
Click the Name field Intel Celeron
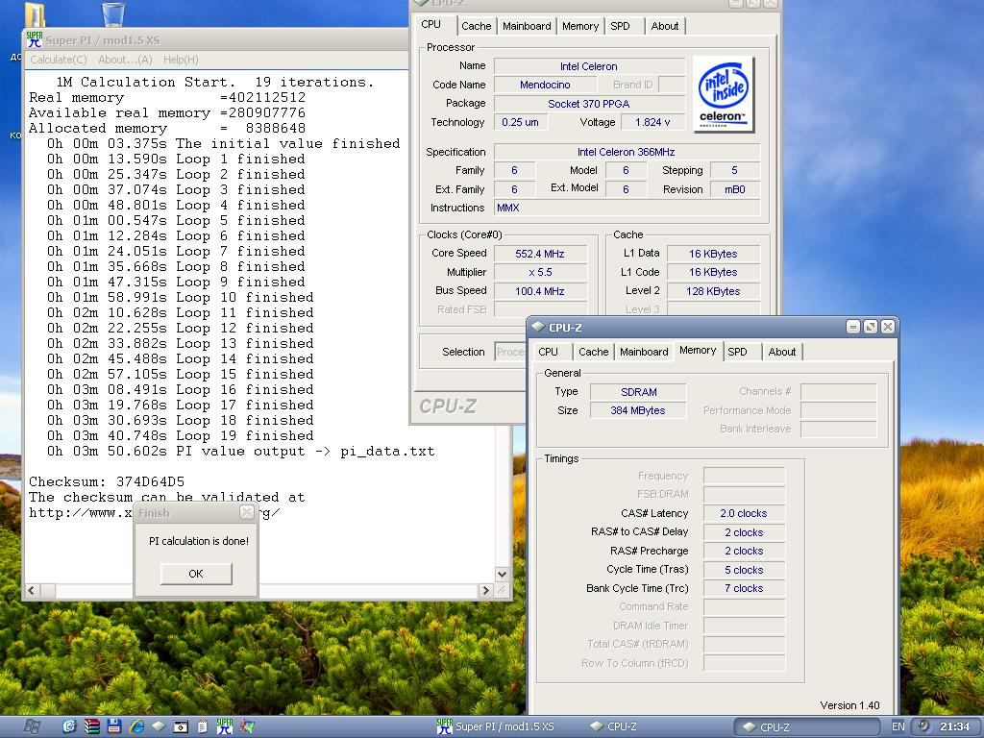click(x=589, y=66)
